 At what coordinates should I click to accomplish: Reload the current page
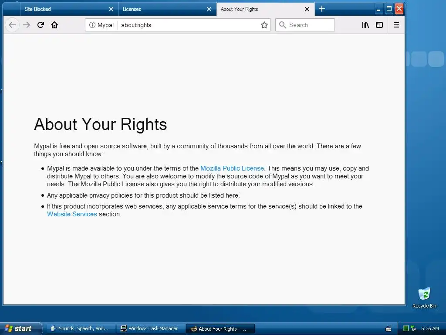(x=41, y=25)
